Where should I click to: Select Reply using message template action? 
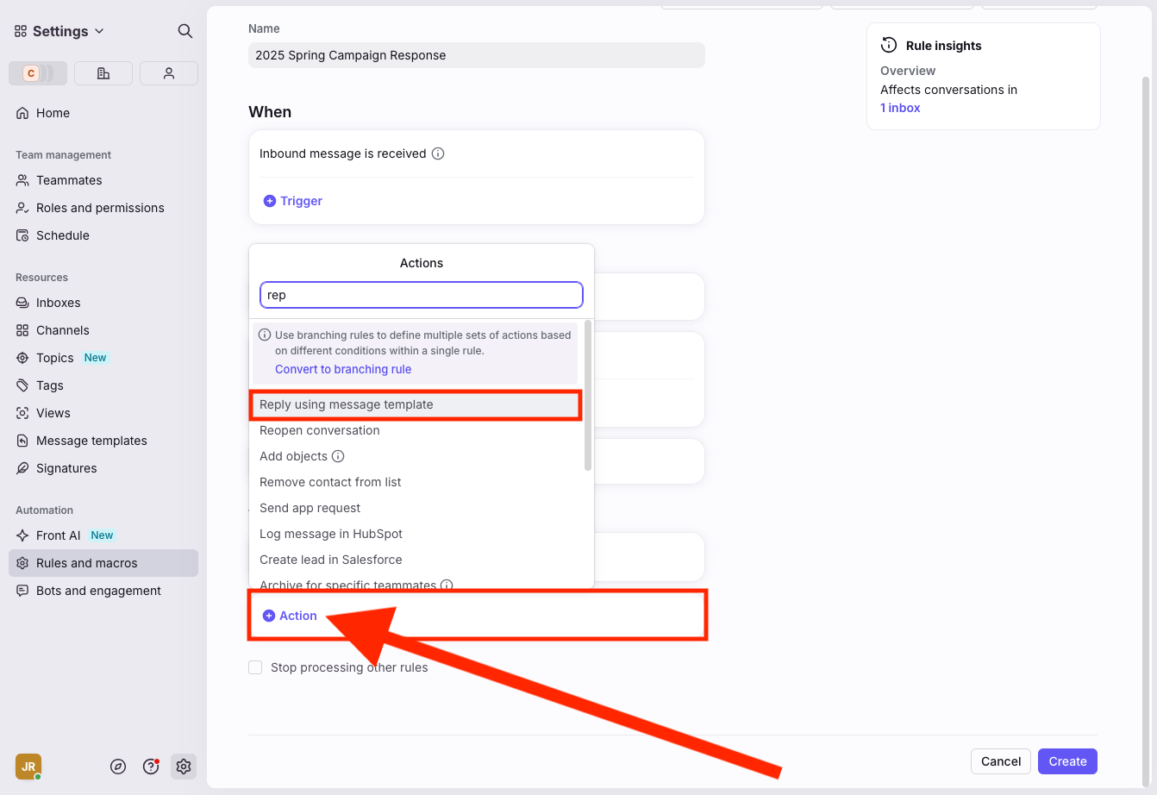pos(347,404)
